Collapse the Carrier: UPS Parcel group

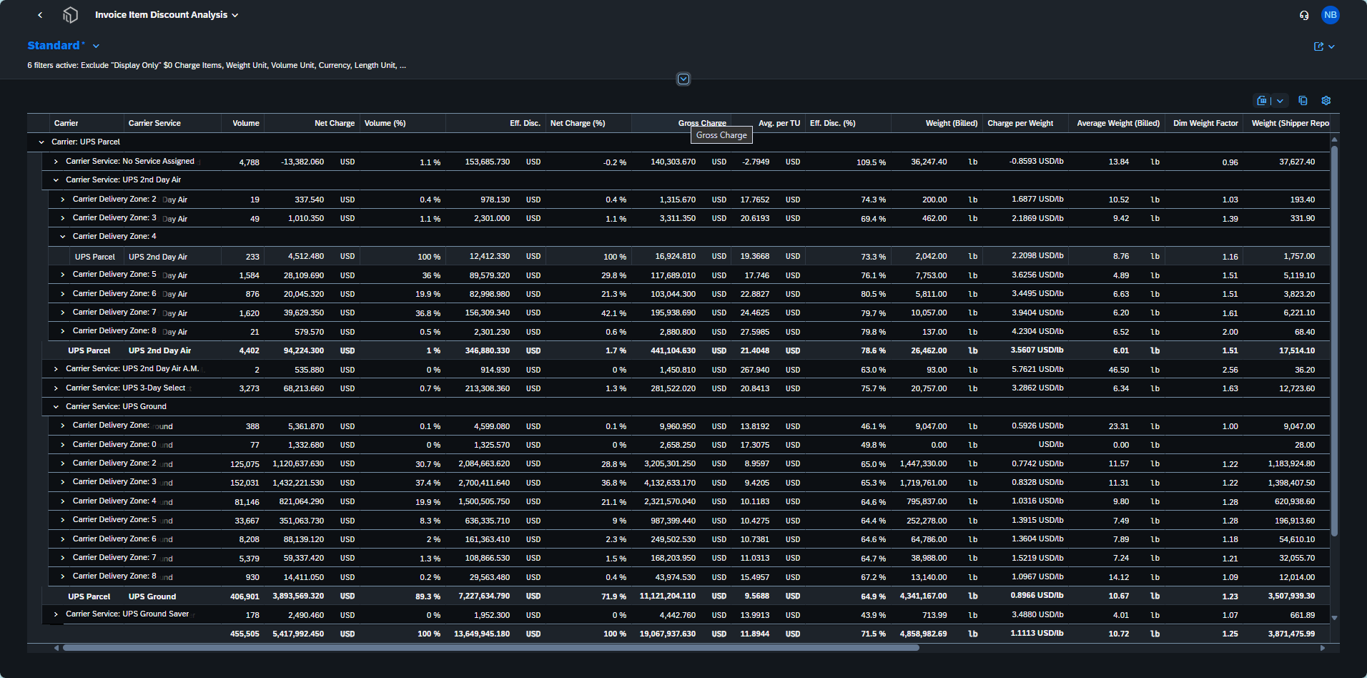coord(41,142)
